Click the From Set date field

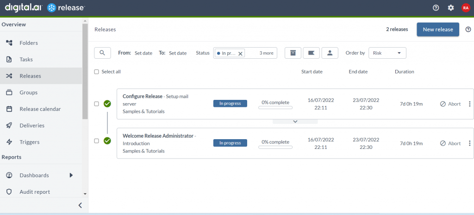[x=143, y=53]
